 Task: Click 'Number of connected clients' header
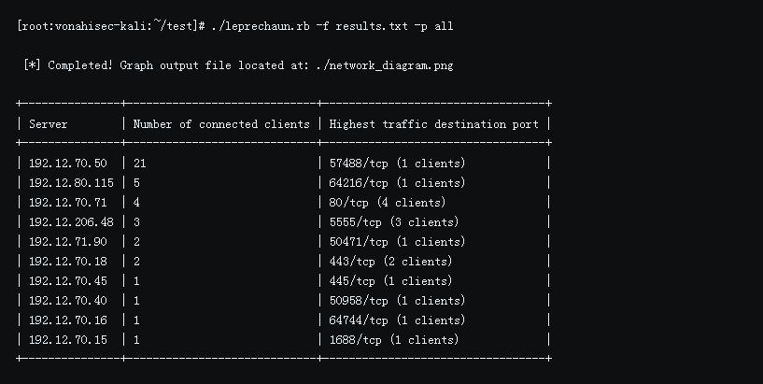[x=221, y=124]
